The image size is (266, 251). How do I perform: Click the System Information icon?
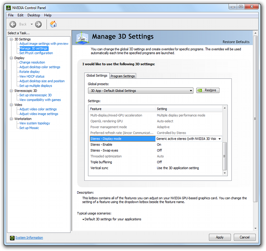tap(12, 238)
